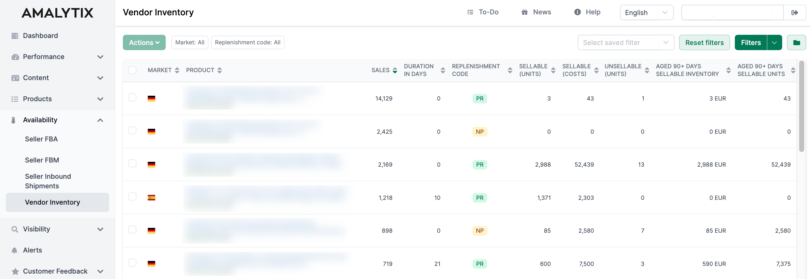Click the Filters button
This screenshot has width=810, height=279.
(751, 42)
